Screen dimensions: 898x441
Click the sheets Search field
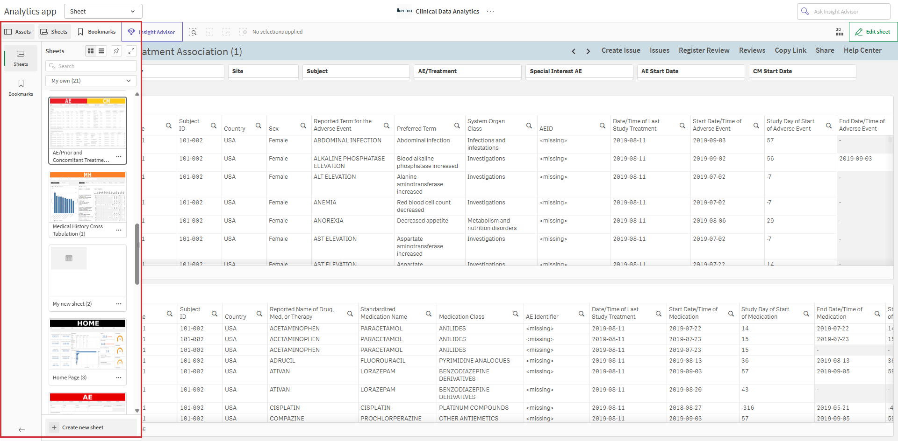91,66
